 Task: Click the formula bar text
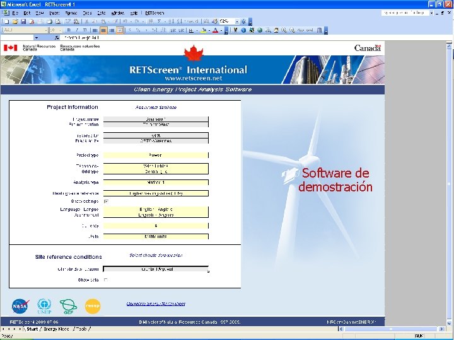[x=82, y=38]
